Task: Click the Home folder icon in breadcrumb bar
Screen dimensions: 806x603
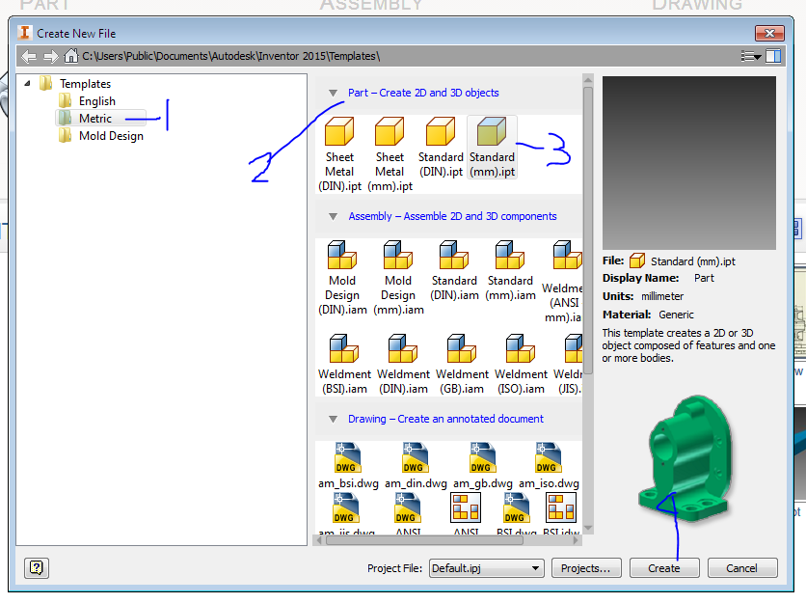Action: click(x=69, y=56)
